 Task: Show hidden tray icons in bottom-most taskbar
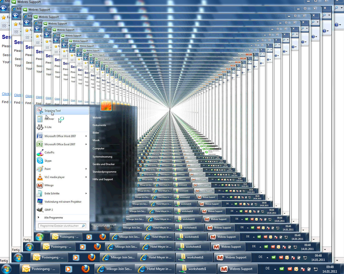point(275,269)
